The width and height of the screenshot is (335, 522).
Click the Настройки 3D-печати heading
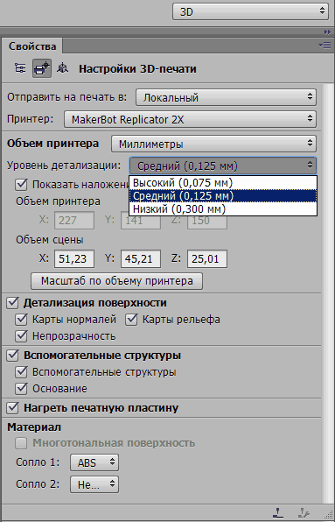pos(137,69)
